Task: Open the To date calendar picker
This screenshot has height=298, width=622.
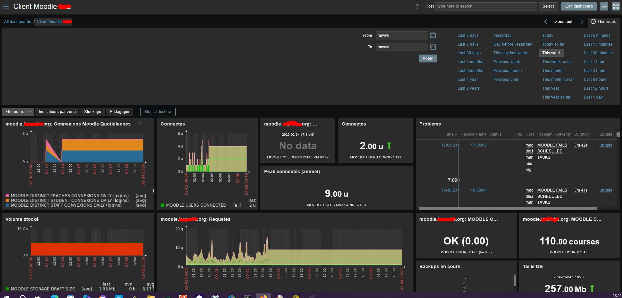Action: point(433,47)
